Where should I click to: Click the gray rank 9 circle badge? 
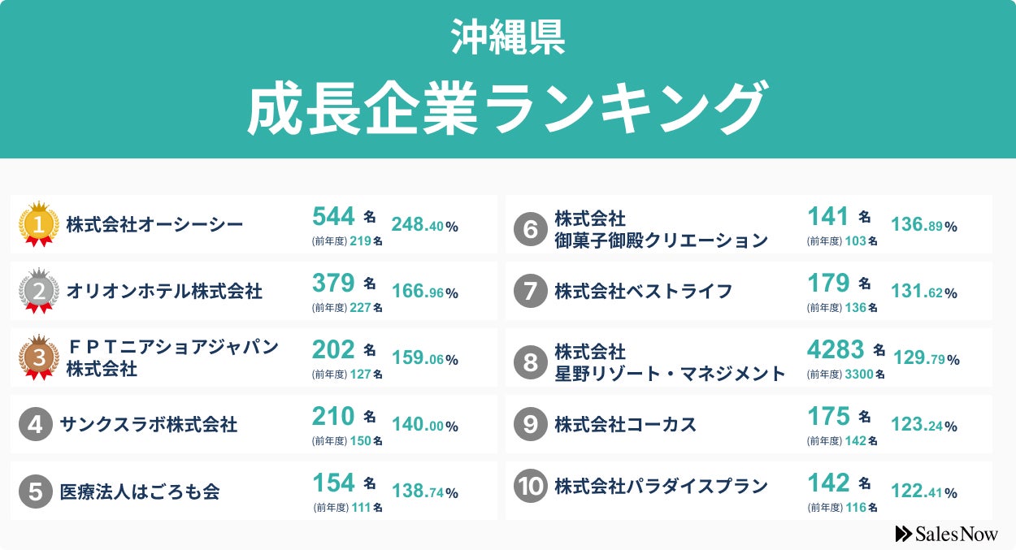530,425
